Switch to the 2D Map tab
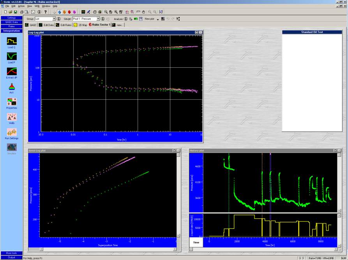 click(81, 25)
